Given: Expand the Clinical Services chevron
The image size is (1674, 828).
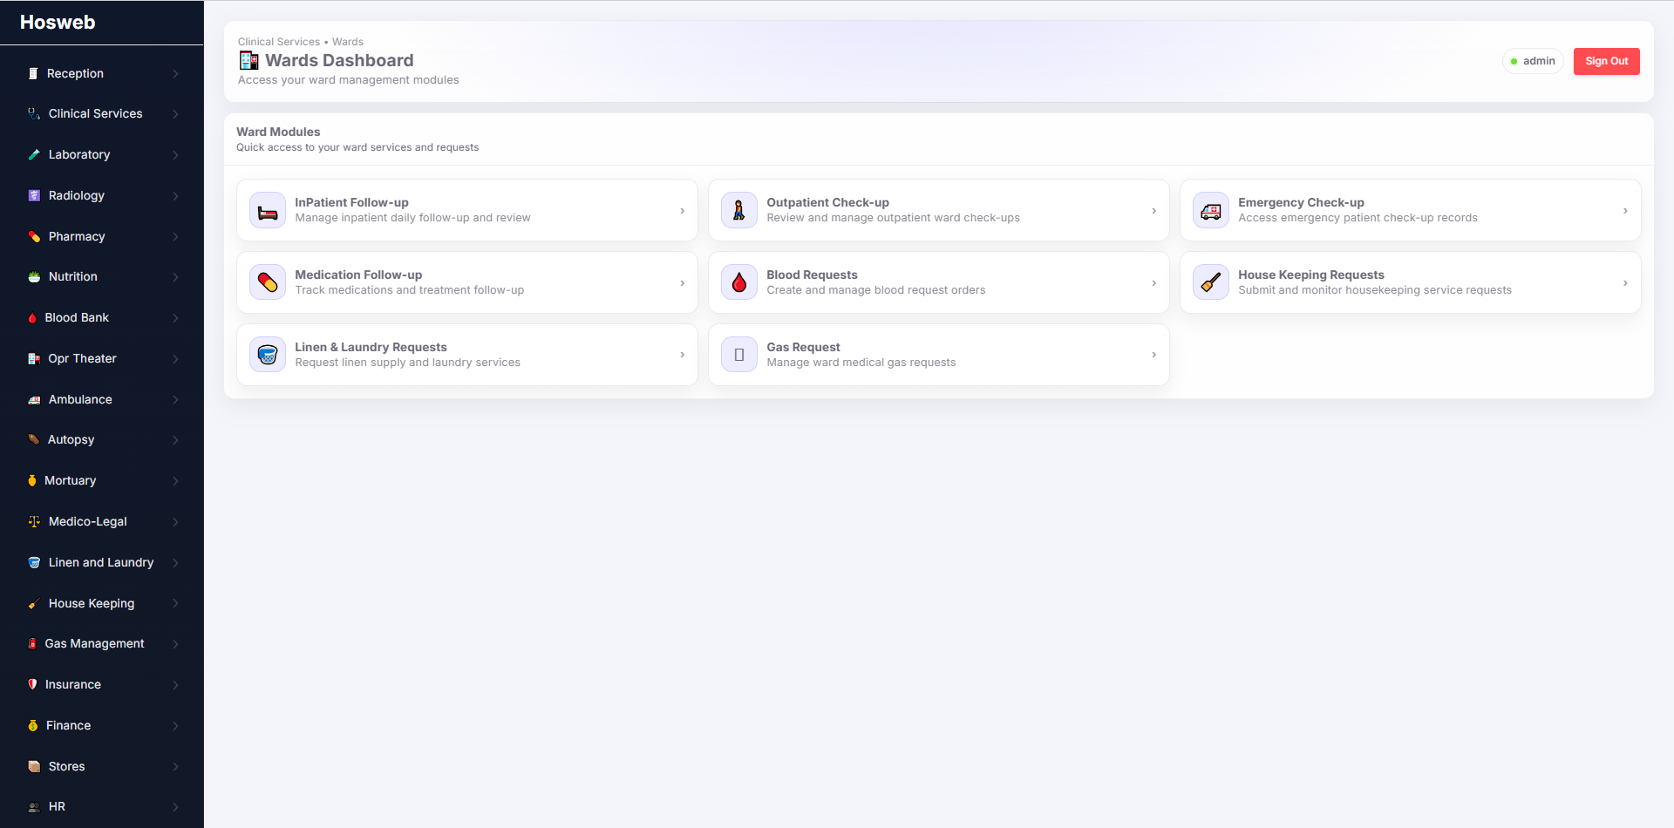Looking at the screenshot, I should pos(175,114).
